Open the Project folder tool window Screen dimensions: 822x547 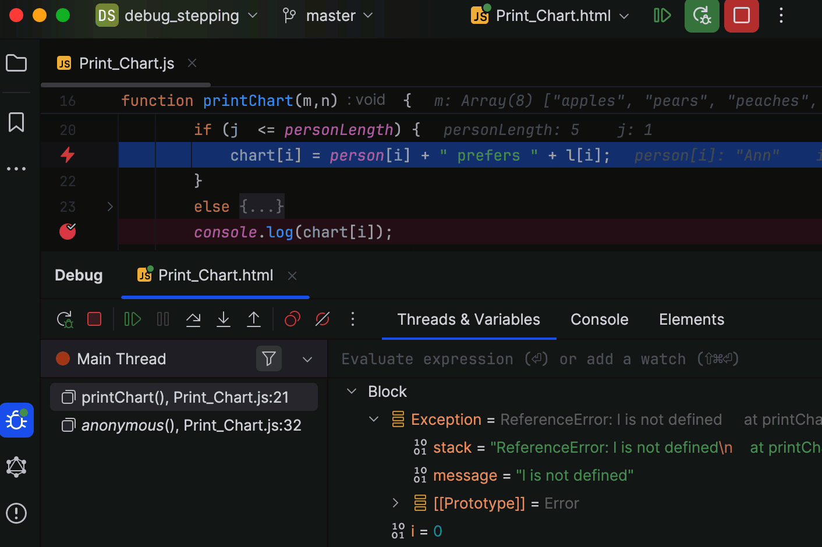click(x=16, y=63)
